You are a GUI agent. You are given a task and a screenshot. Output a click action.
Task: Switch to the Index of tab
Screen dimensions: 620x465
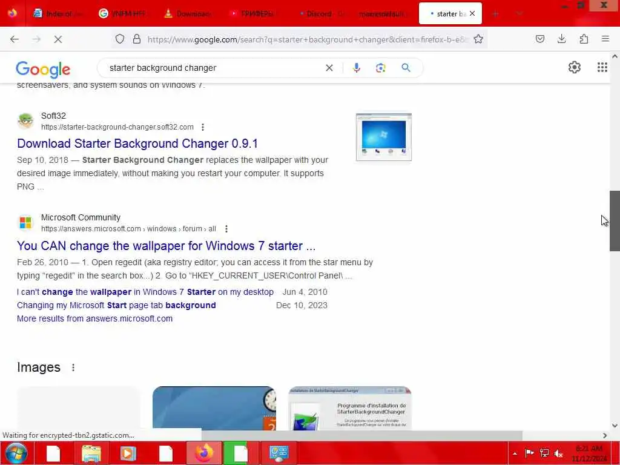tap(58, 14)
